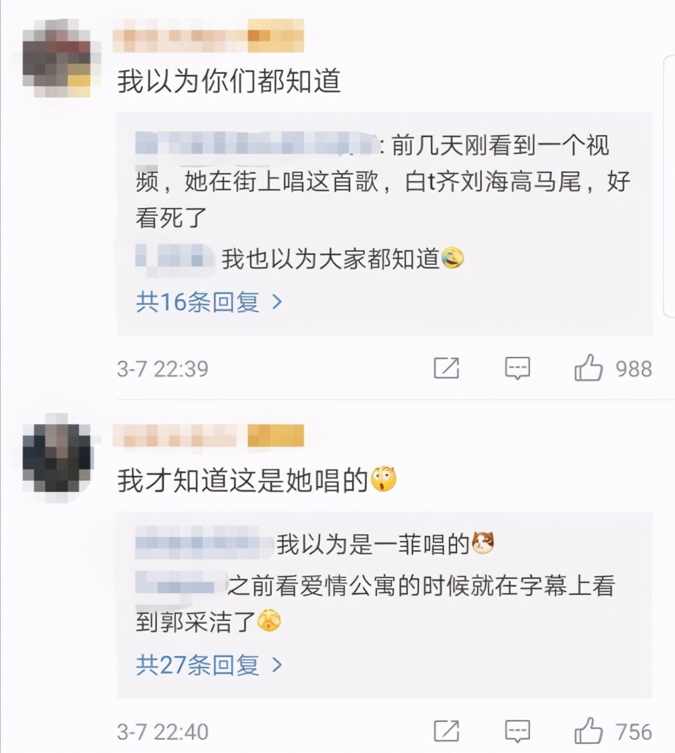The width and height of the screenshot is (675, 753).
Task: Share the comment posted at 3-7 22:39
Action: (447, 368)
